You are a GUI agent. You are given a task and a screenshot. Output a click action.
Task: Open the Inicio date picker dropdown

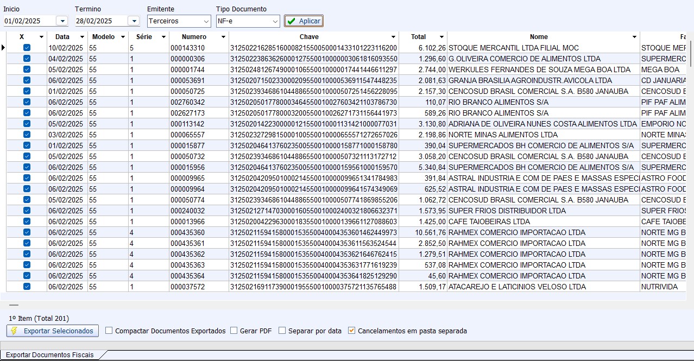click(x=61, y=21)
